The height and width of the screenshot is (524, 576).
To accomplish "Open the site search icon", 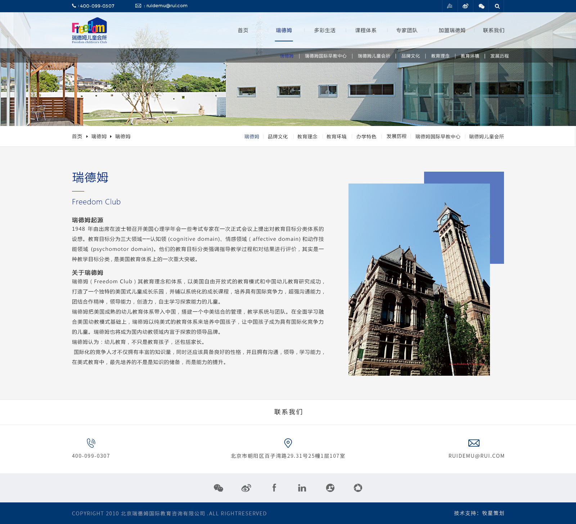I will click(497, 6).
